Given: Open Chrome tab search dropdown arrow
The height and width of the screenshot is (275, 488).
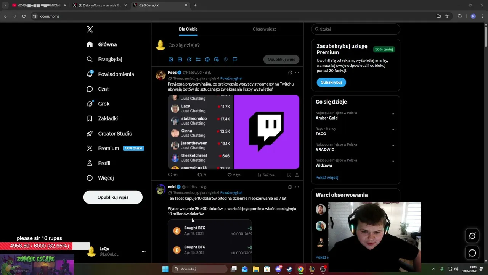Looking at the screenshot, I should click(x=5, y=5).
